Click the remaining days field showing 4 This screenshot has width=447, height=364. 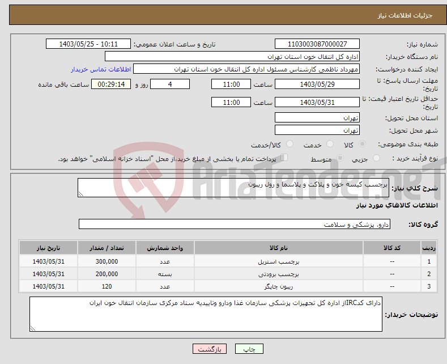(x=170, y=84)
